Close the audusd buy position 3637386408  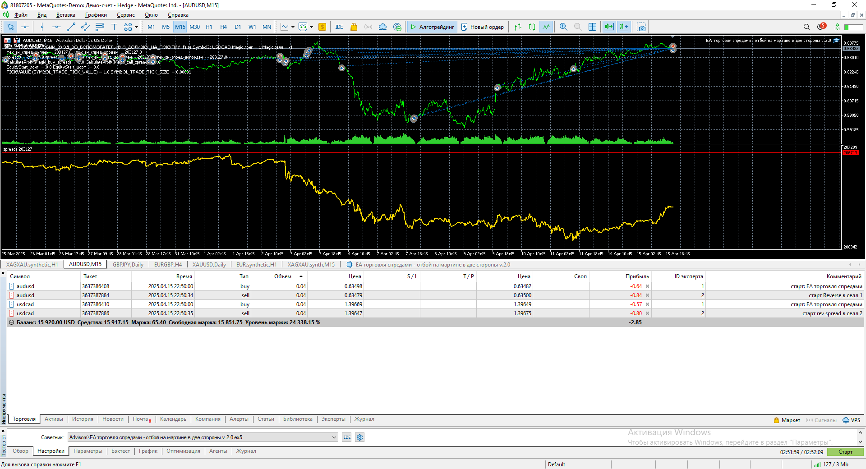647,286
